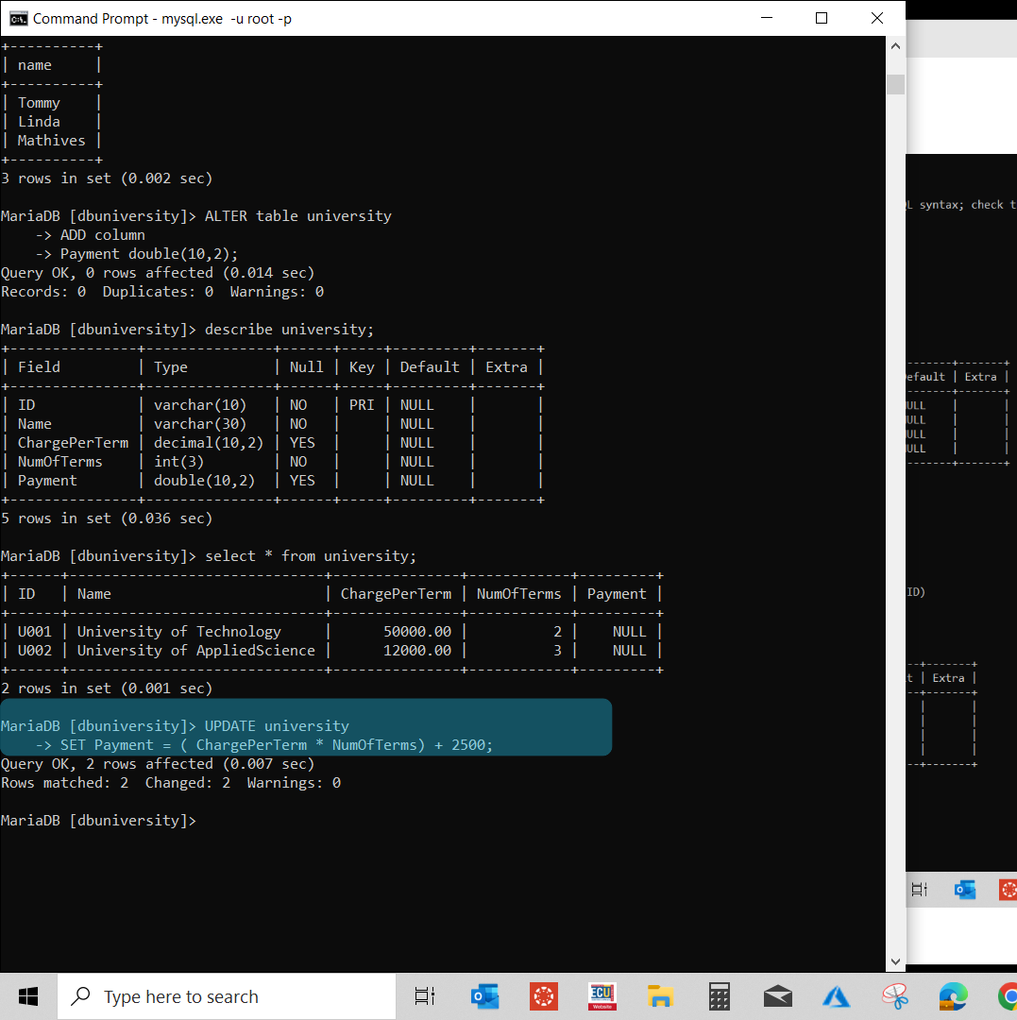Click the scrollbar up arrow

click(x=894, y=44)
